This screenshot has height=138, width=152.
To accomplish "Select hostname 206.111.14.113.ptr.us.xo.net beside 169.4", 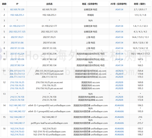I will coord(49,71).
